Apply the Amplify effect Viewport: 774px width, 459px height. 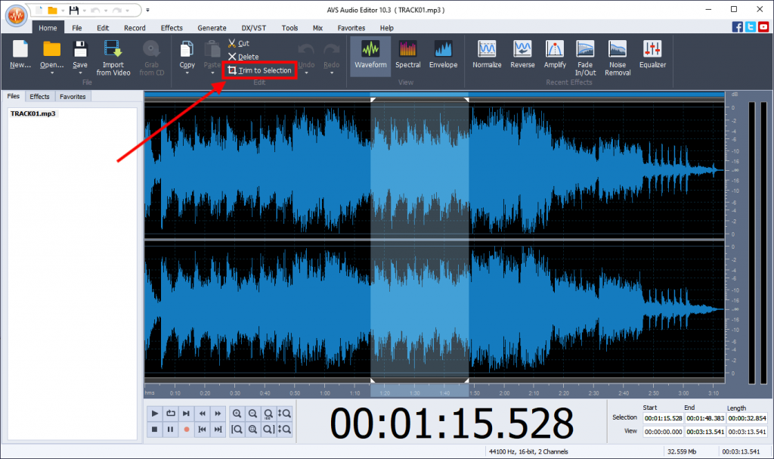(x=555, y=55)
